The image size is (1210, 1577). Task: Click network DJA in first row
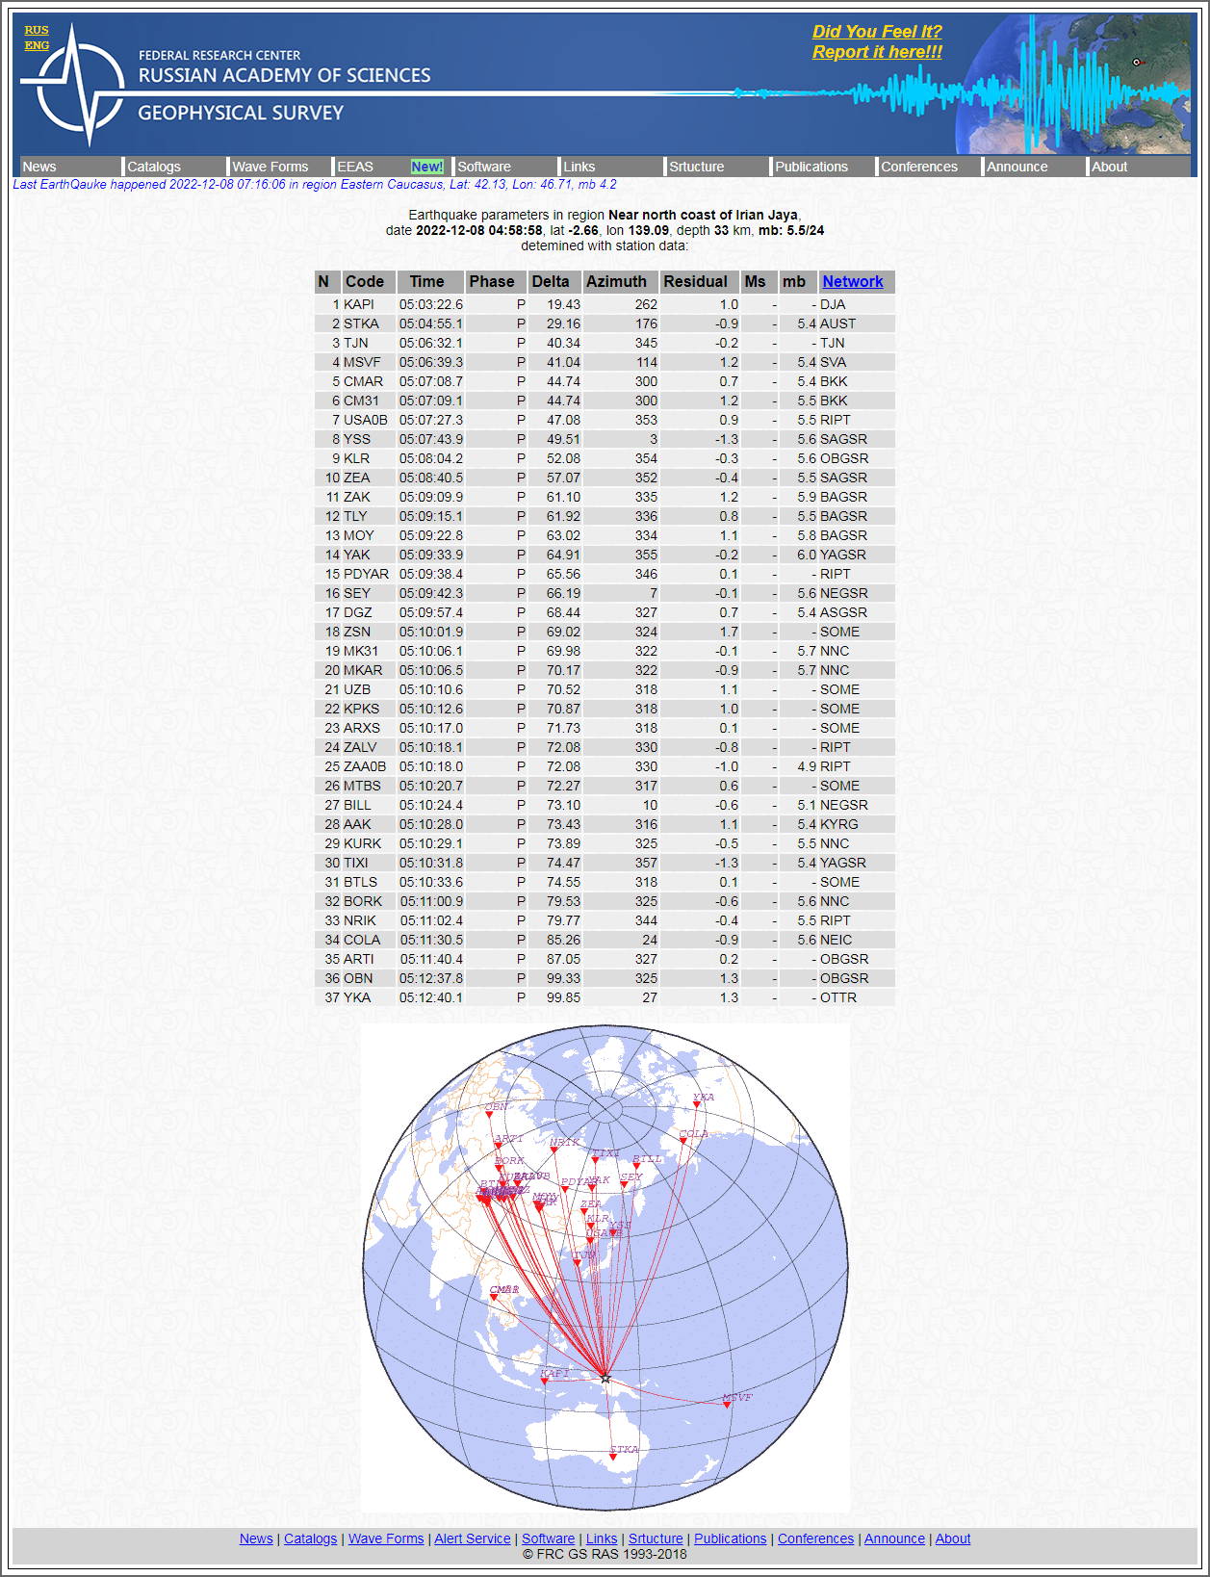tap(833, 304)
